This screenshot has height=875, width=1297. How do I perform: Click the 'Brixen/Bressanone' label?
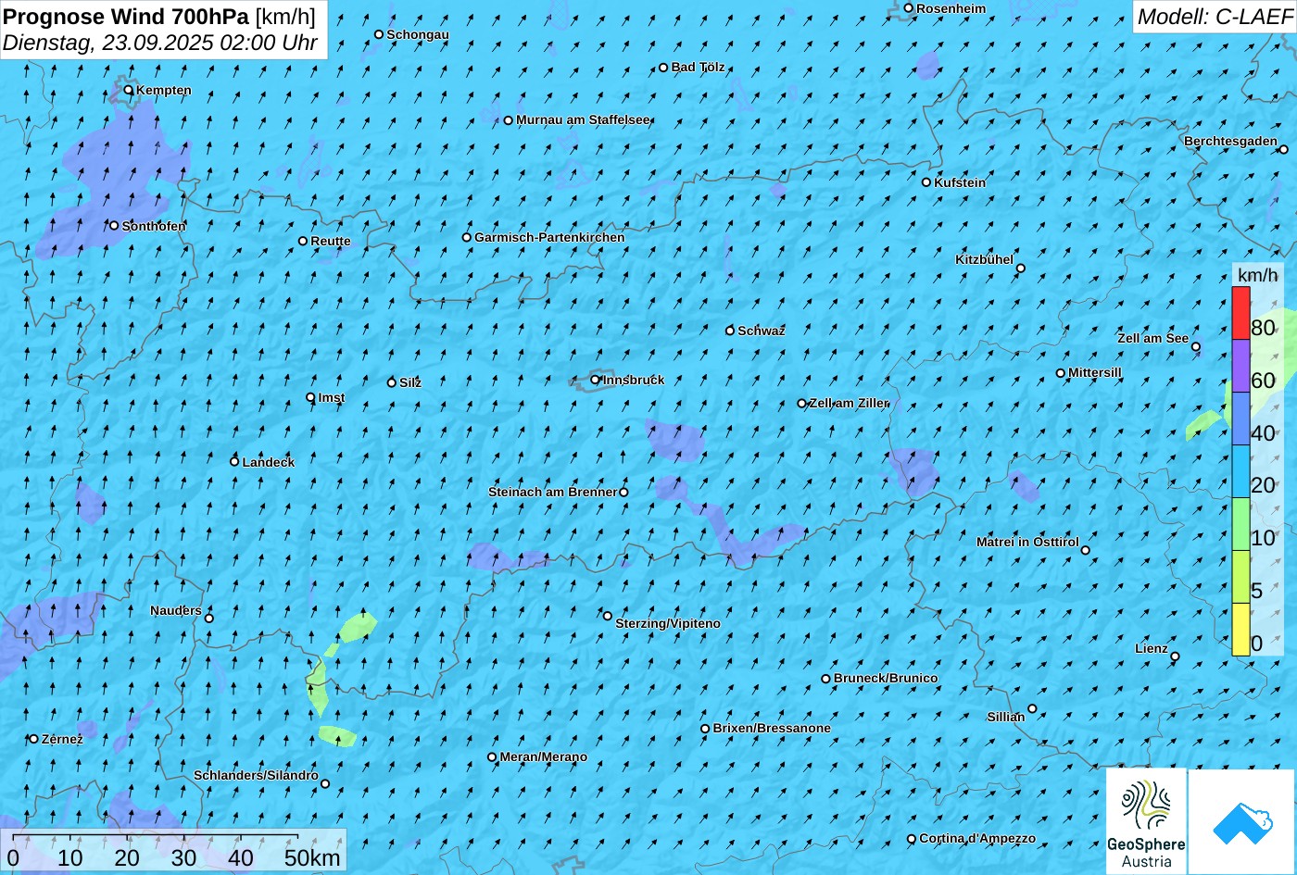(772, 728)
